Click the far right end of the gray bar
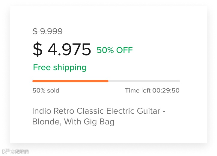This screenshot has width=217, height=156. pyautogui.click(x=179, y=81)
